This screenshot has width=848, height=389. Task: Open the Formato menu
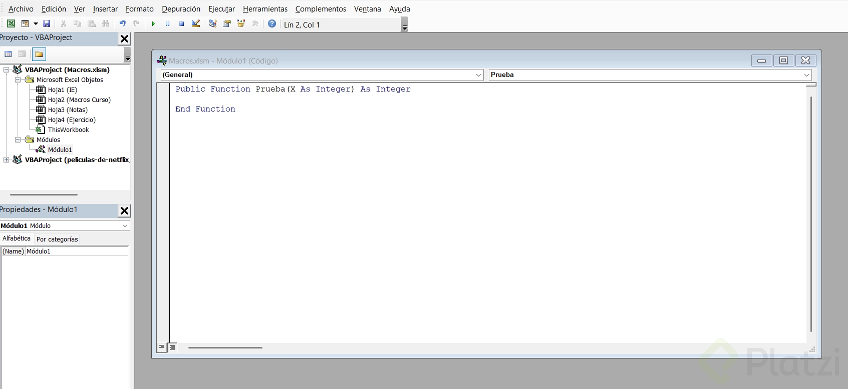[x=140, y=9]
